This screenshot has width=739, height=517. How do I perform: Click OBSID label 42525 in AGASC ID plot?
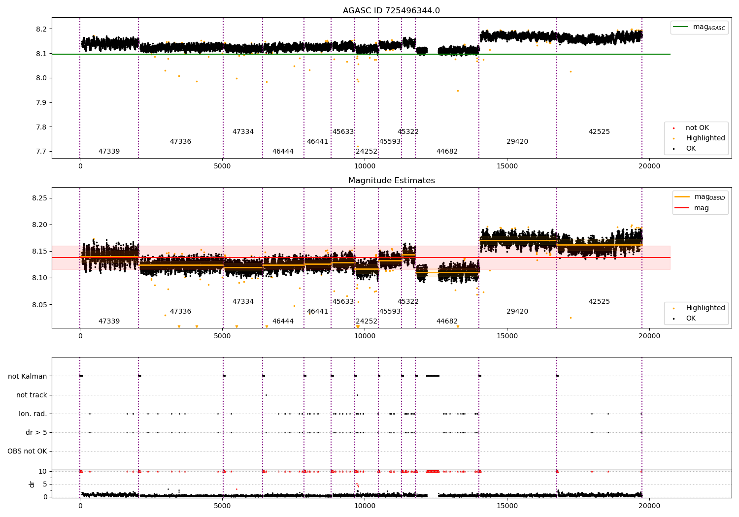(599, 132)
